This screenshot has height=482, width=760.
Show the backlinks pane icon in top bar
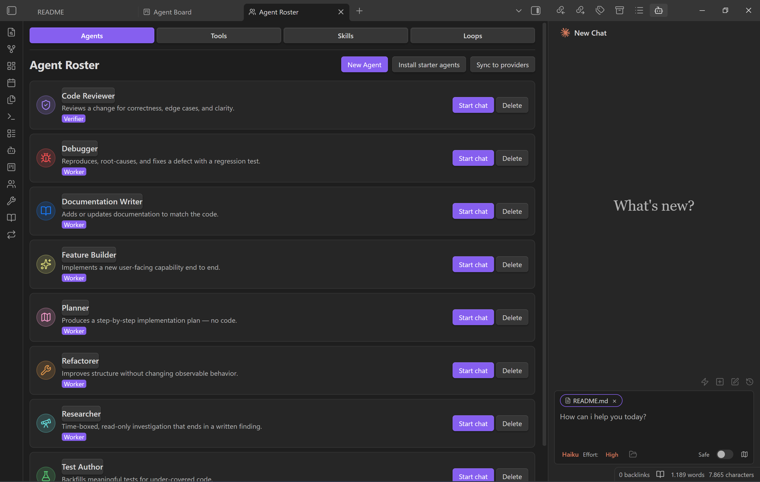pos(560,10)
